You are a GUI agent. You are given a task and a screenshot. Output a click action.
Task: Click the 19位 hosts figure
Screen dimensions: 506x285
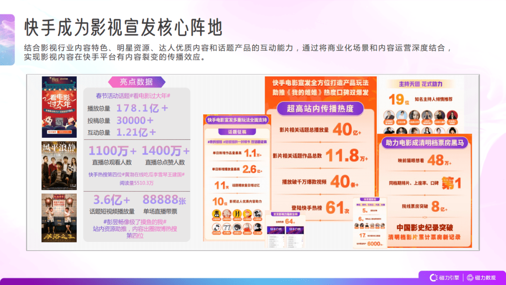coord(399,100)
